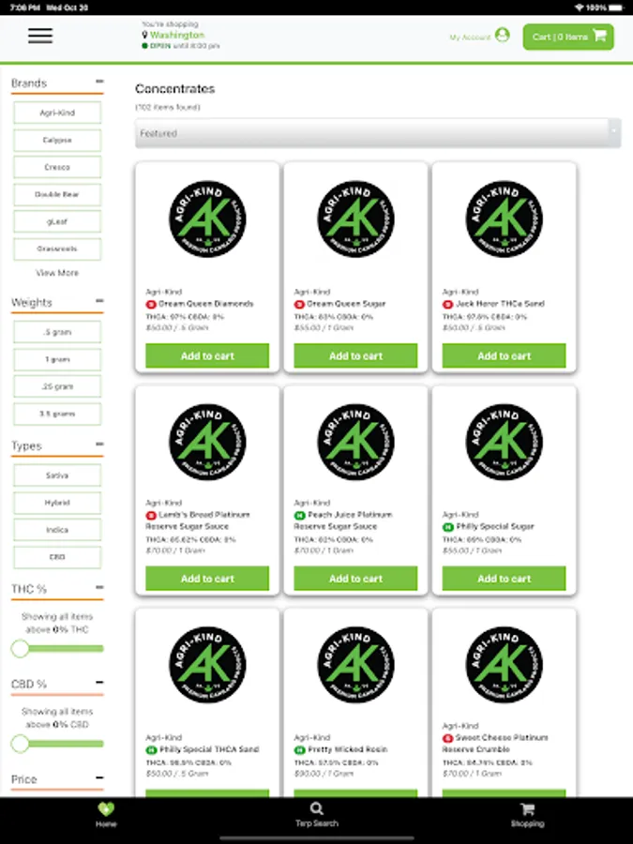Open the My Account link text

(x=470, y=38)
